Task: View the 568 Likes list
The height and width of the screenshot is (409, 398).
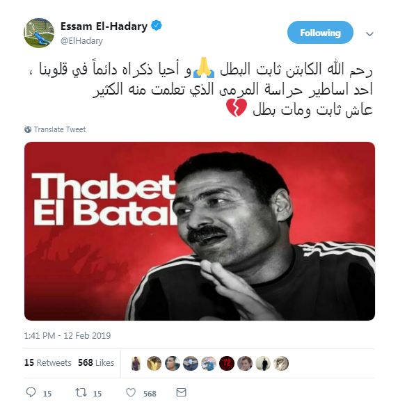Action: 96,362
